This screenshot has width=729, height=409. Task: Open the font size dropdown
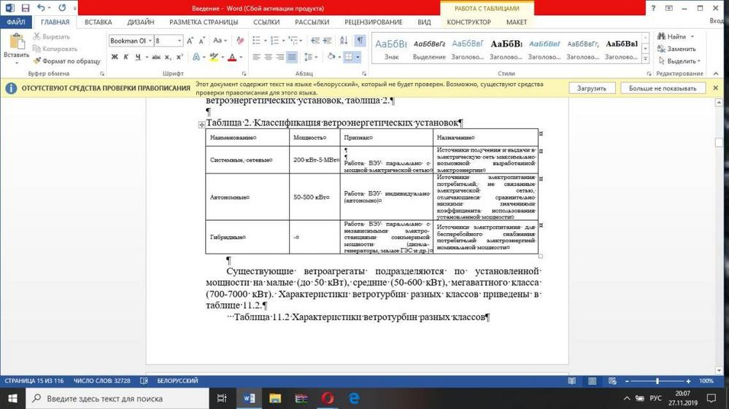[179, 41]
